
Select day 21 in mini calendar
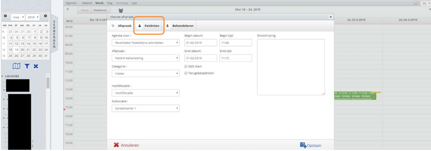pos(28,50)
